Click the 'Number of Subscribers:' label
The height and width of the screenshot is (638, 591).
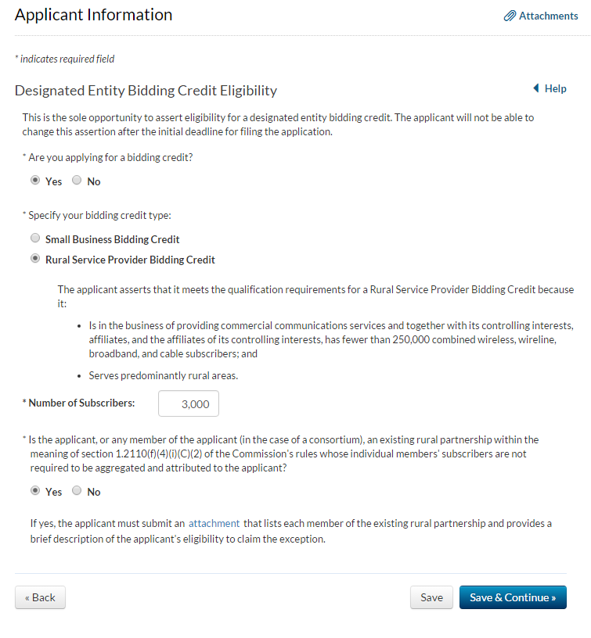(x=81, y=403)
